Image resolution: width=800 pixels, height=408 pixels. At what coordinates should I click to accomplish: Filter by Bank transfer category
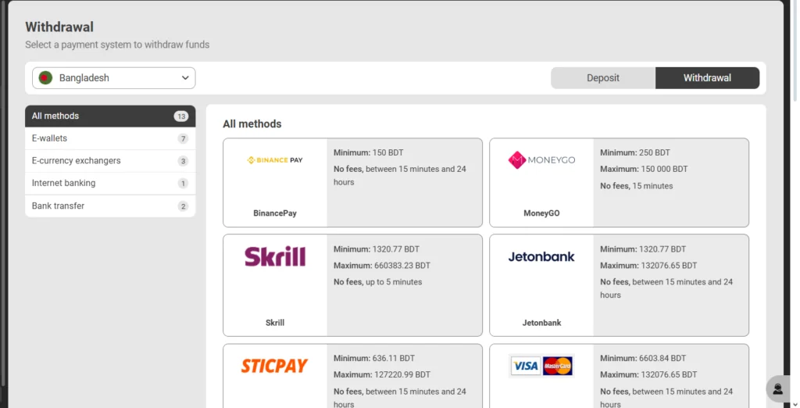click(110, 206)
